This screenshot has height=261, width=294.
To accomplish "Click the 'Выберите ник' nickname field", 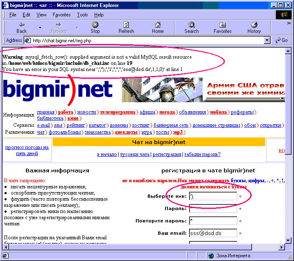I will (213, 196).
